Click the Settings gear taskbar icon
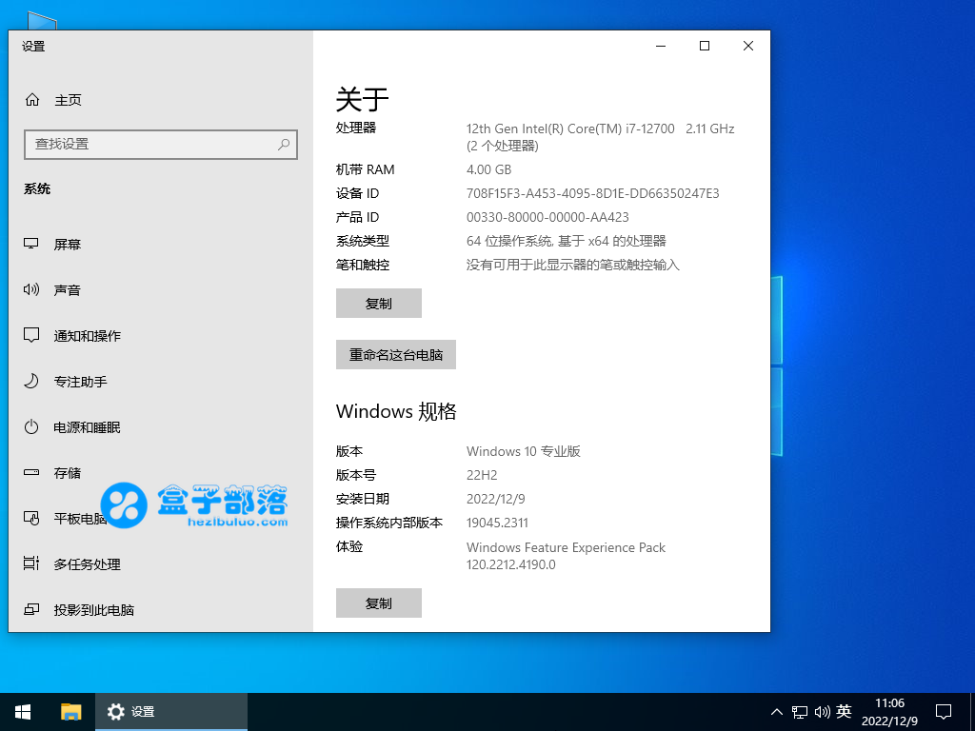Screen dimensions: 975x731 [x=115, y=712]
